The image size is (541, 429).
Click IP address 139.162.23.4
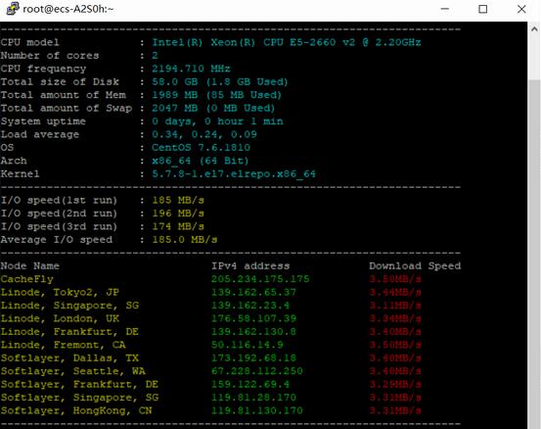[250, 306]
